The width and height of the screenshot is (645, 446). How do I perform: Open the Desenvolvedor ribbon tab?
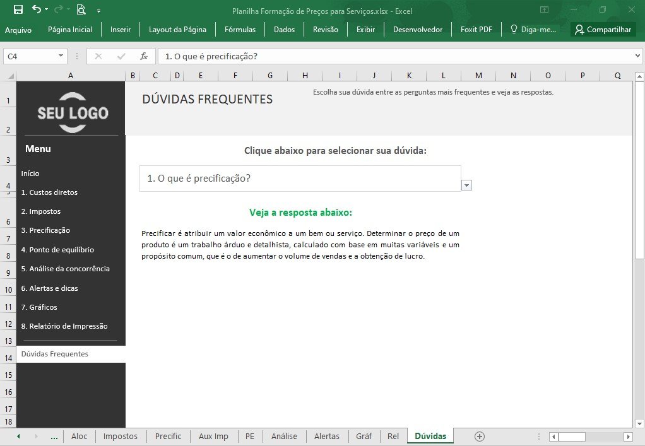418,30
